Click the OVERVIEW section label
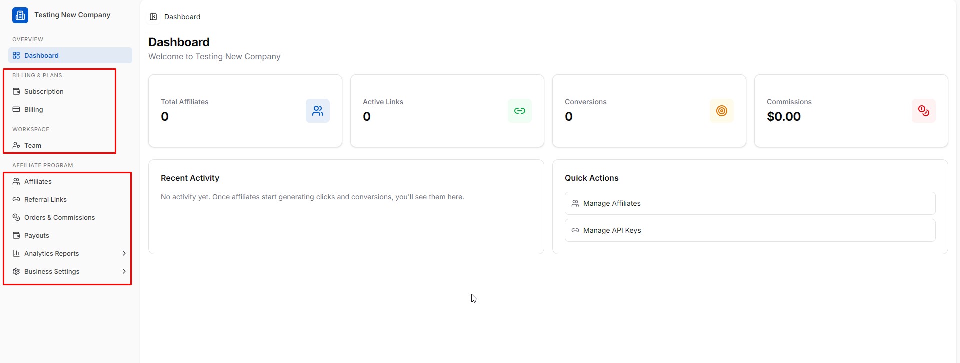 [x=28, y=39]
